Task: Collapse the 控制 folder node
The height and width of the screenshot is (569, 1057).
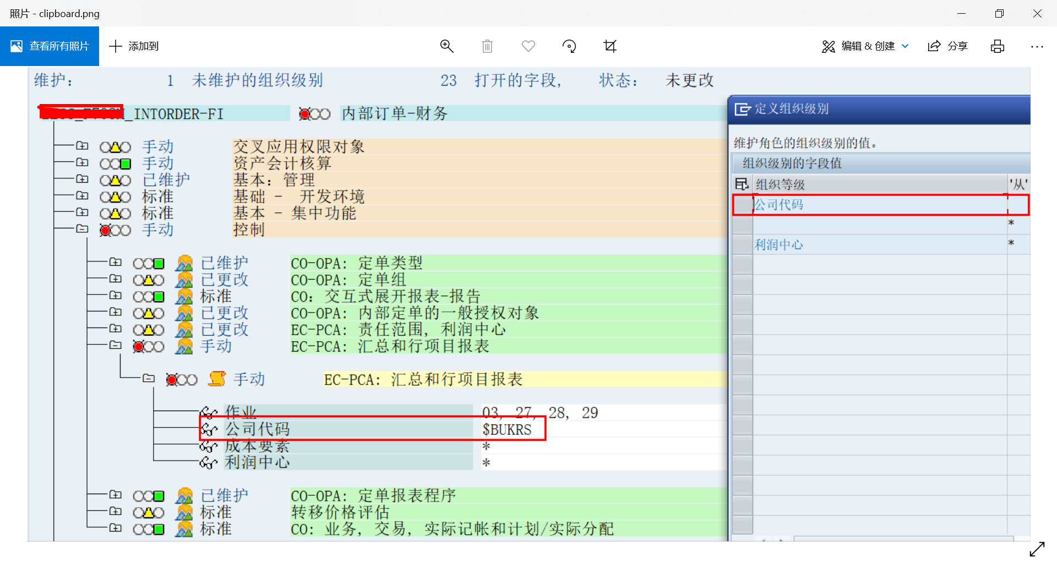Action: 82,228
